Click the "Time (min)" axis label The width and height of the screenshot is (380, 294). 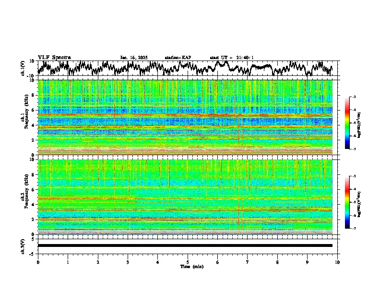tap(192, 267)
